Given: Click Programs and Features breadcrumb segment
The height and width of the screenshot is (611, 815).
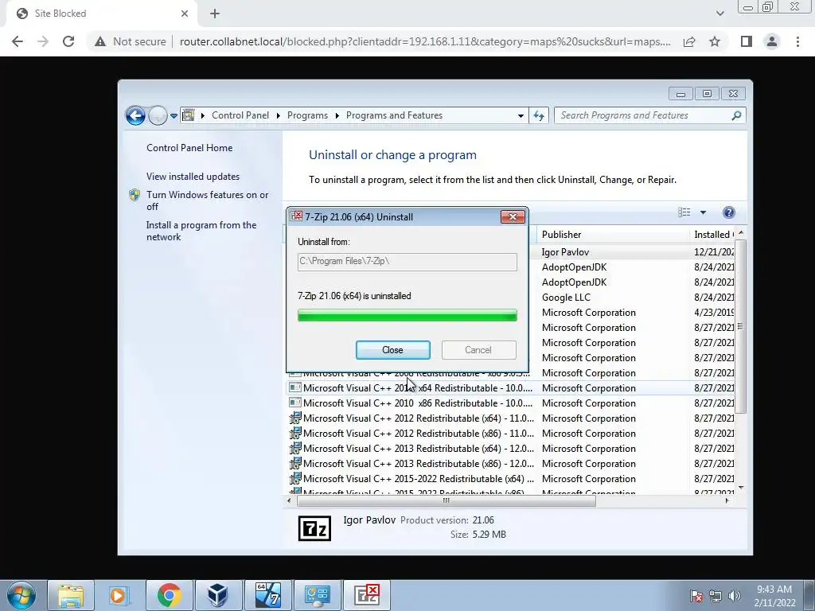Looking at the screenshot, I should (x=394, y=115).
